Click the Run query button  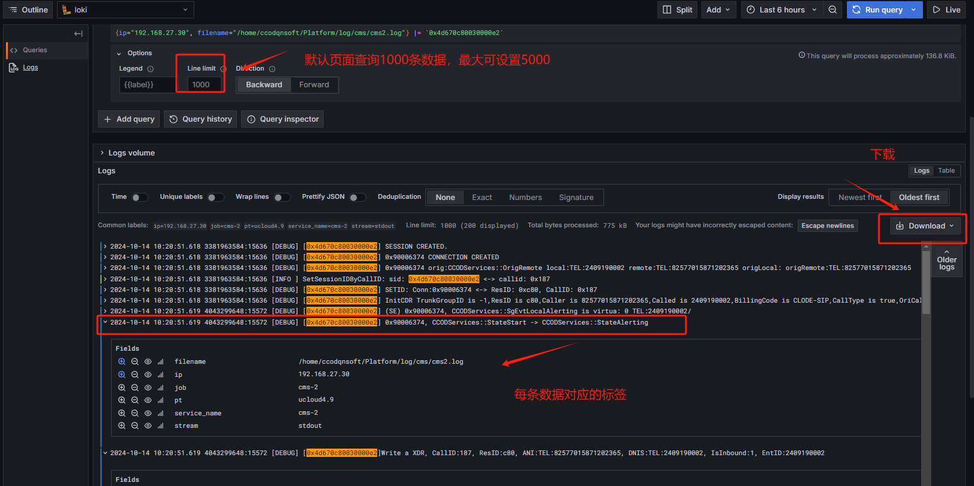point(877,9)
